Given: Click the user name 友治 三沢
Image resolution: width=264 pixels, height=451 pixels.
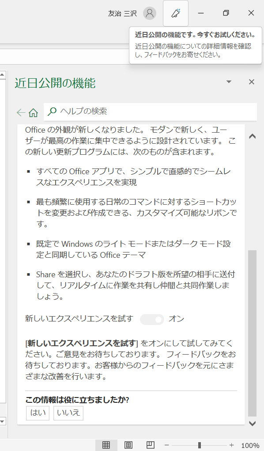Looking at the screenshot, I should pos(122,14).
